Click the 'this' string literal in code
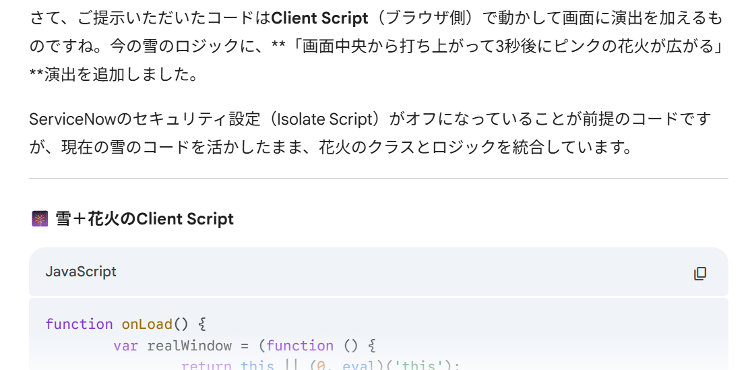The image size is (748, 370). 414,365
